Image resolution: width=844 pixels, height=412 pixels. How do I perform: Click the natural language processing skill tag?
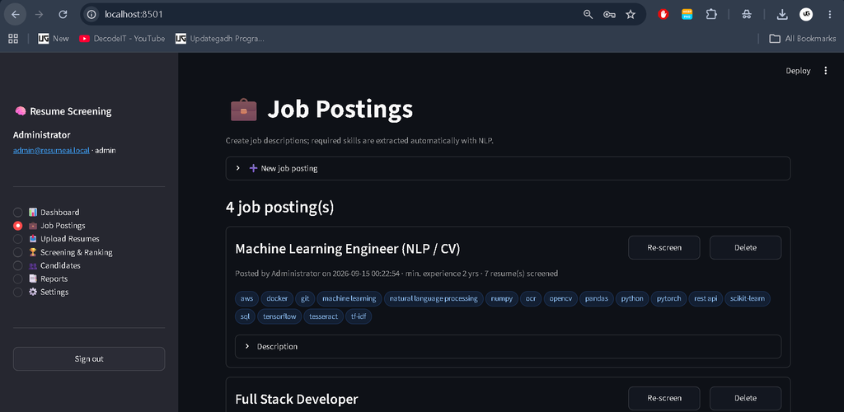[x=434, y=298]
